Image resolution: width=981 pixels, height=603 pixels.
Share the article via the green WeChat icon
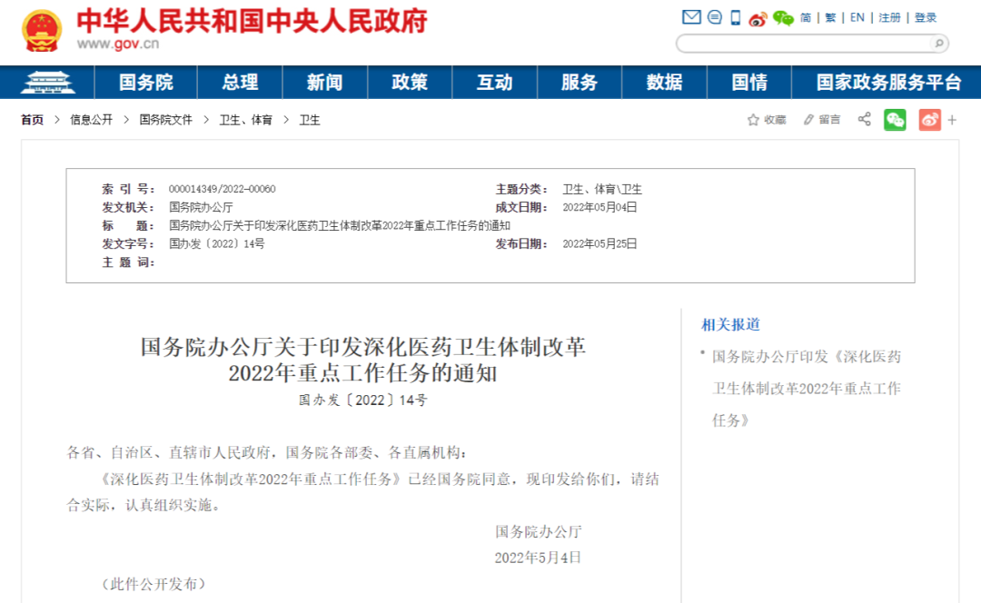[895, 119]
